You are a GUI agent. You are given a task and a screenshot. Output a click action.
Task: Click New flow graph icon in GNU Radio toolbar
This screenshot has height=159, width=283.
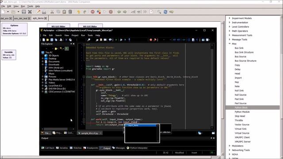tap(3, 12)
